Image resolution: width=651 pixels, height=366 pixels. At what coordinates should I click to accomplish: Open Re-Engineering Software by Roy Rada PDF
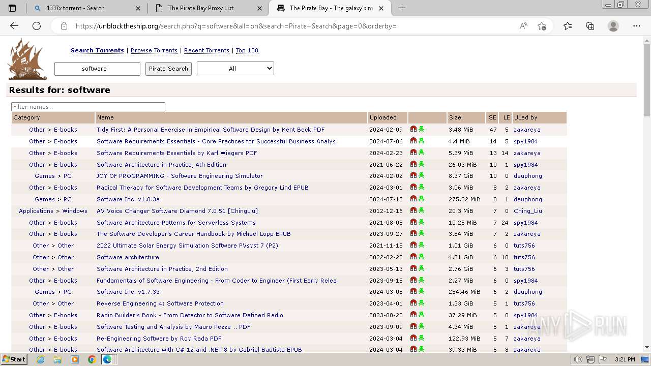159,339
